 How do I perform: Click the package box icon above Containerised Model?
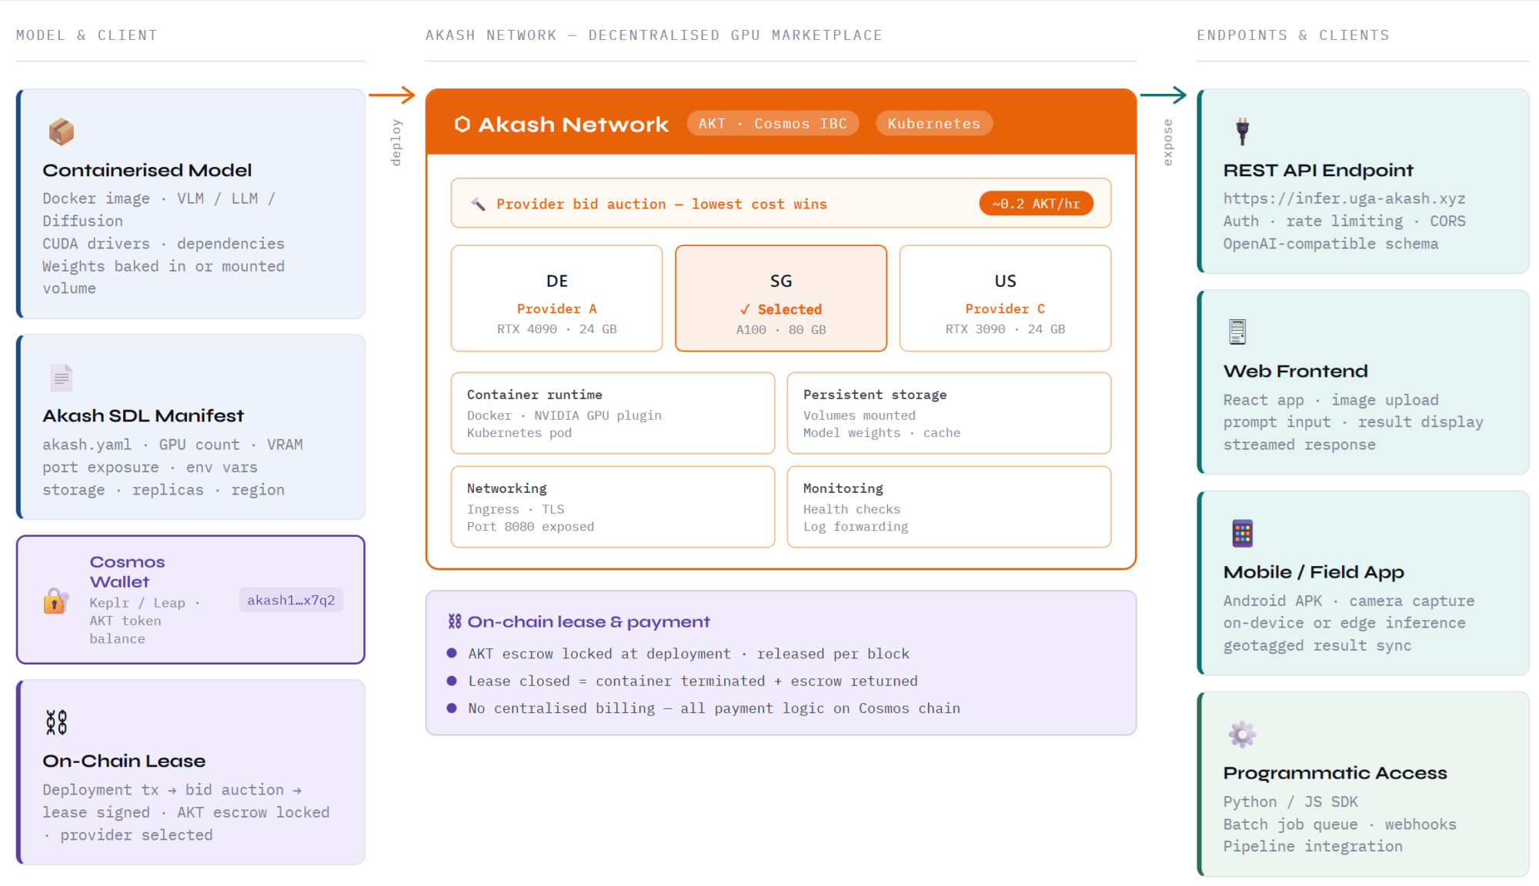(61, 132)
